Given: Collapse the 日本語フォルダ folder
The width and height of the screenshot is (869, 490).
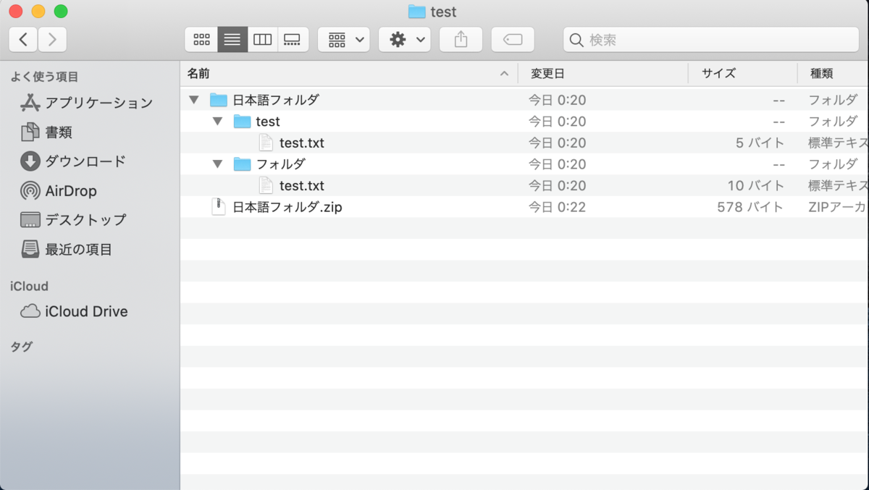Looking at the screenshot, I should (x=193, y=99).
